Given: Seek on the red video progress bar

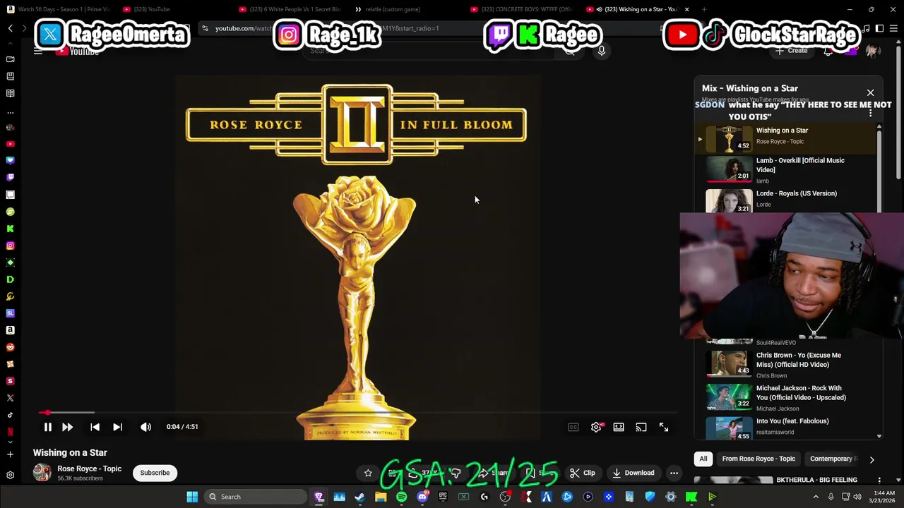Looking at the screenshot, I should [357, 413].
